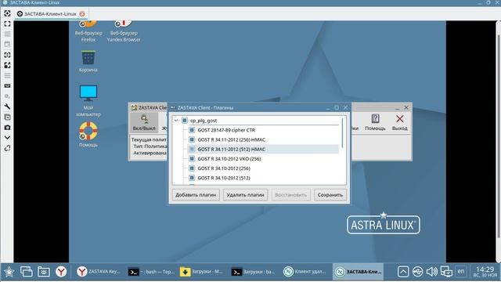Expand hidden tray icons with the up arrow
The image size is (501, 282).
pyautogui.click(x=403, y=272)
